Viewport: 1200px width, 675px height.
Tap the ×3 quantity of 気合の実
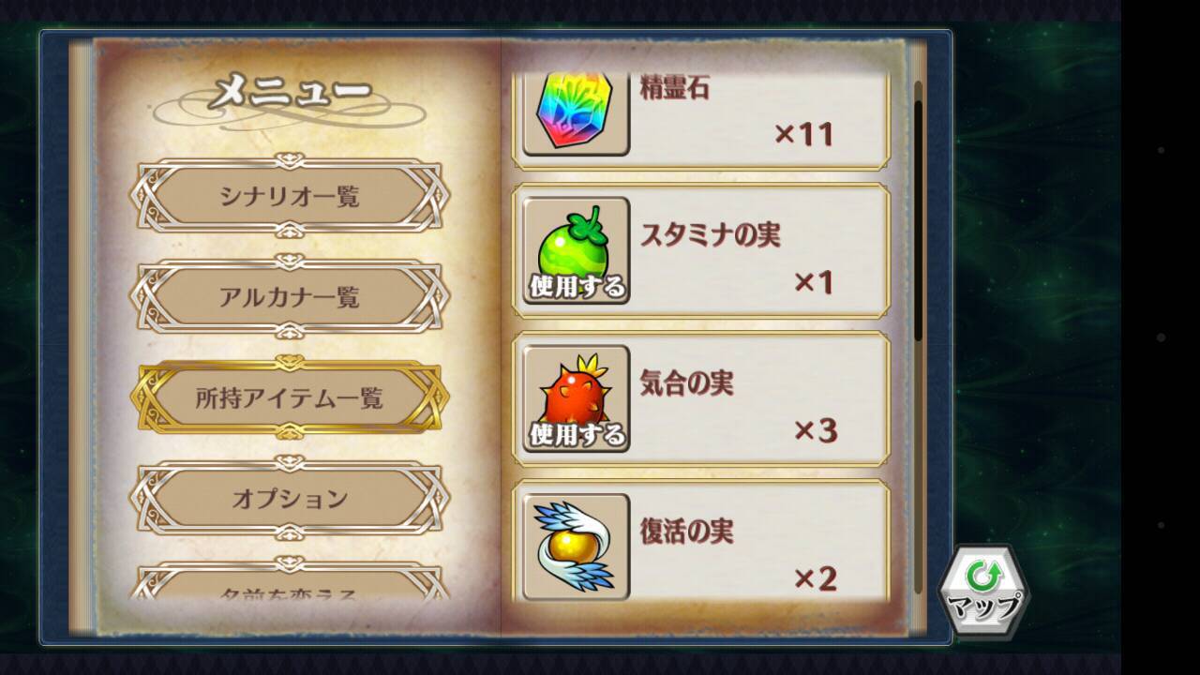pyautogui.click(x=815, y=430)
